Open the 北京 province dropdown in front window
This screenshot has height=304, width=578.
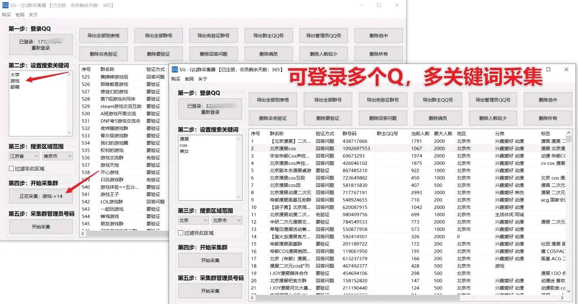tap(193, 220)
